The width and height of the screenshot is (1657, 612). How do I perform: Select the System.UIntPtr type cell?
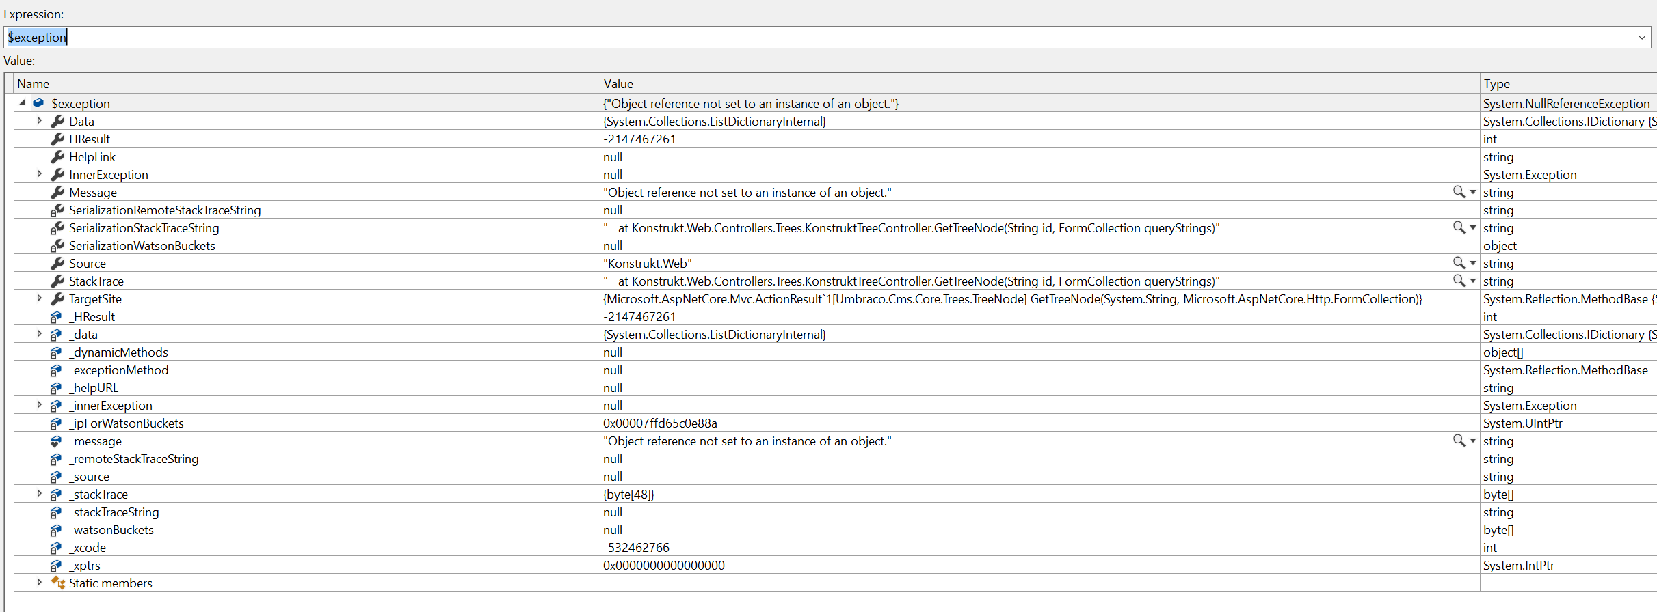[1523, 423]
